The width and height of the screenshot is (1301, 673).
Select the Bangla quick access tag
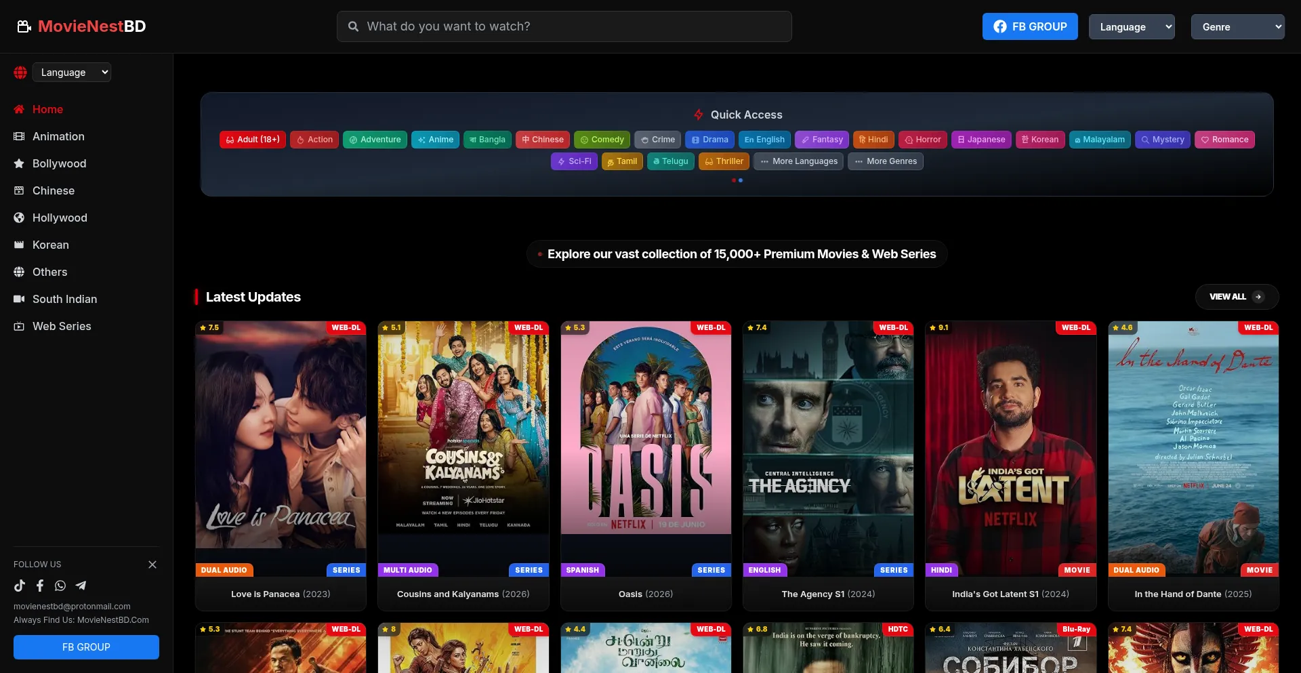tap(487, 140)
